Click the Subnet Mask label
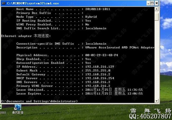The image size is (172, 120). point(27,70)
